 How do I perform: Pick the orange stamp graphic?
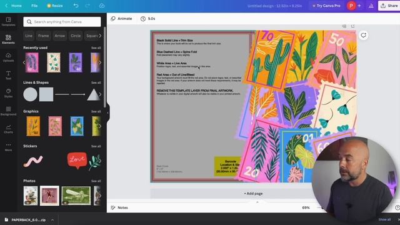(33, 126)
